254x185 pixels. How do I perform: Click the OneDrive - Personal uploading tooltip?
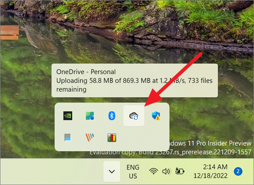coord(135,81)
